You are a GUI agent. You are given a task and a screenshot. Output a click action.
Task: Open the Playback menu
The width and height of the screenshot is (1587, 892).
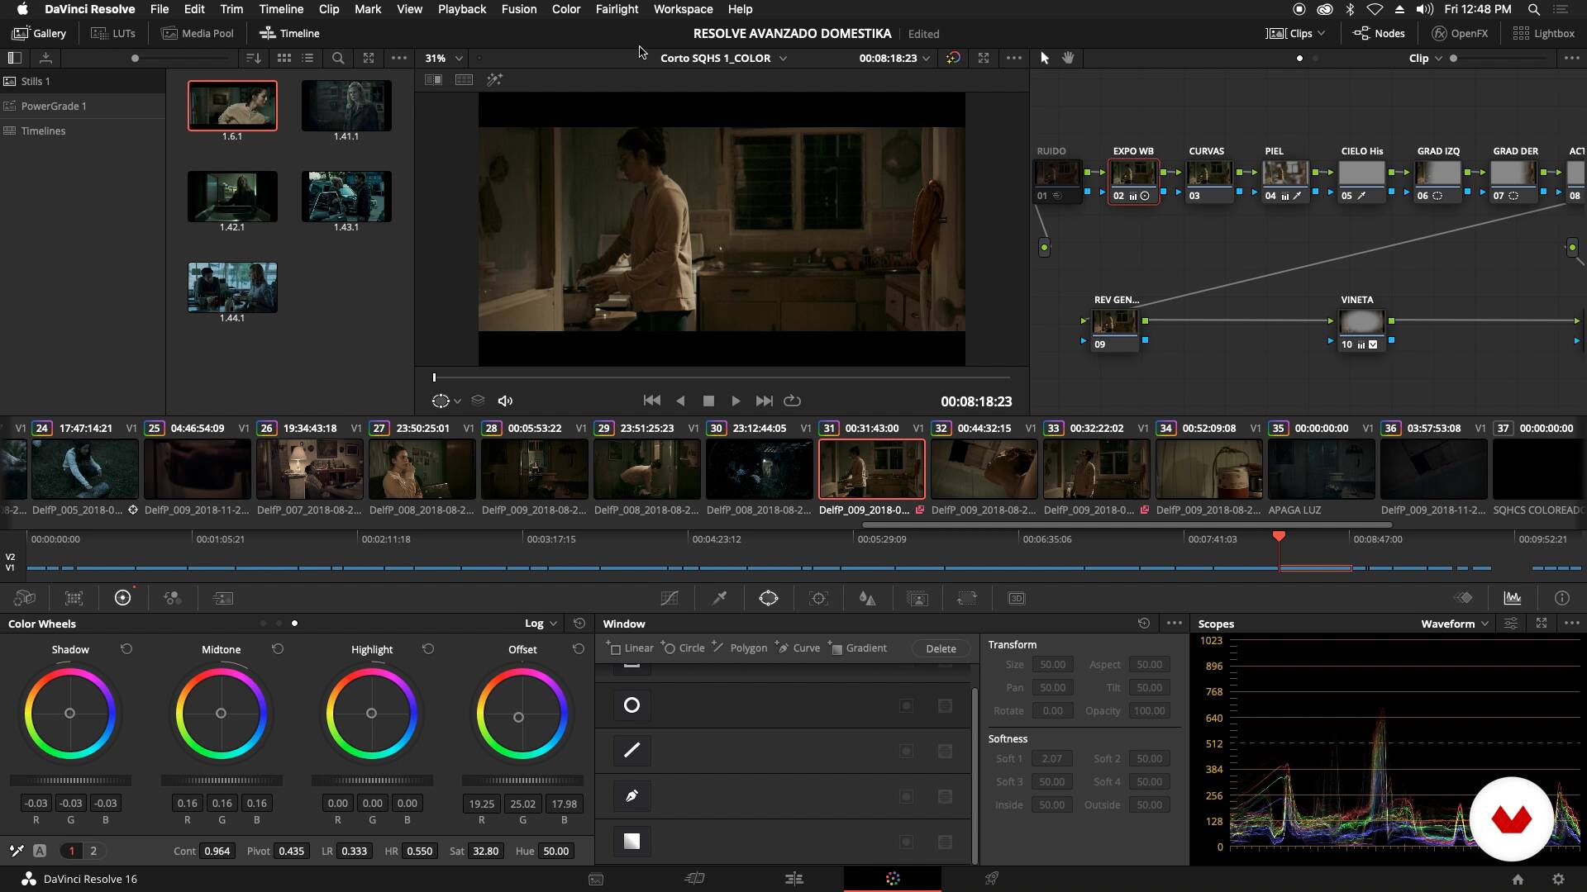click(461, 9)
